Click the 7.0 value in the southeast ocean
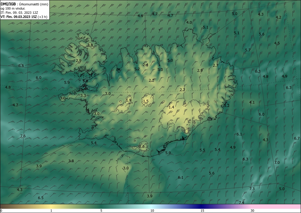The height and width of the screenshot is (213, 301). 277,163
